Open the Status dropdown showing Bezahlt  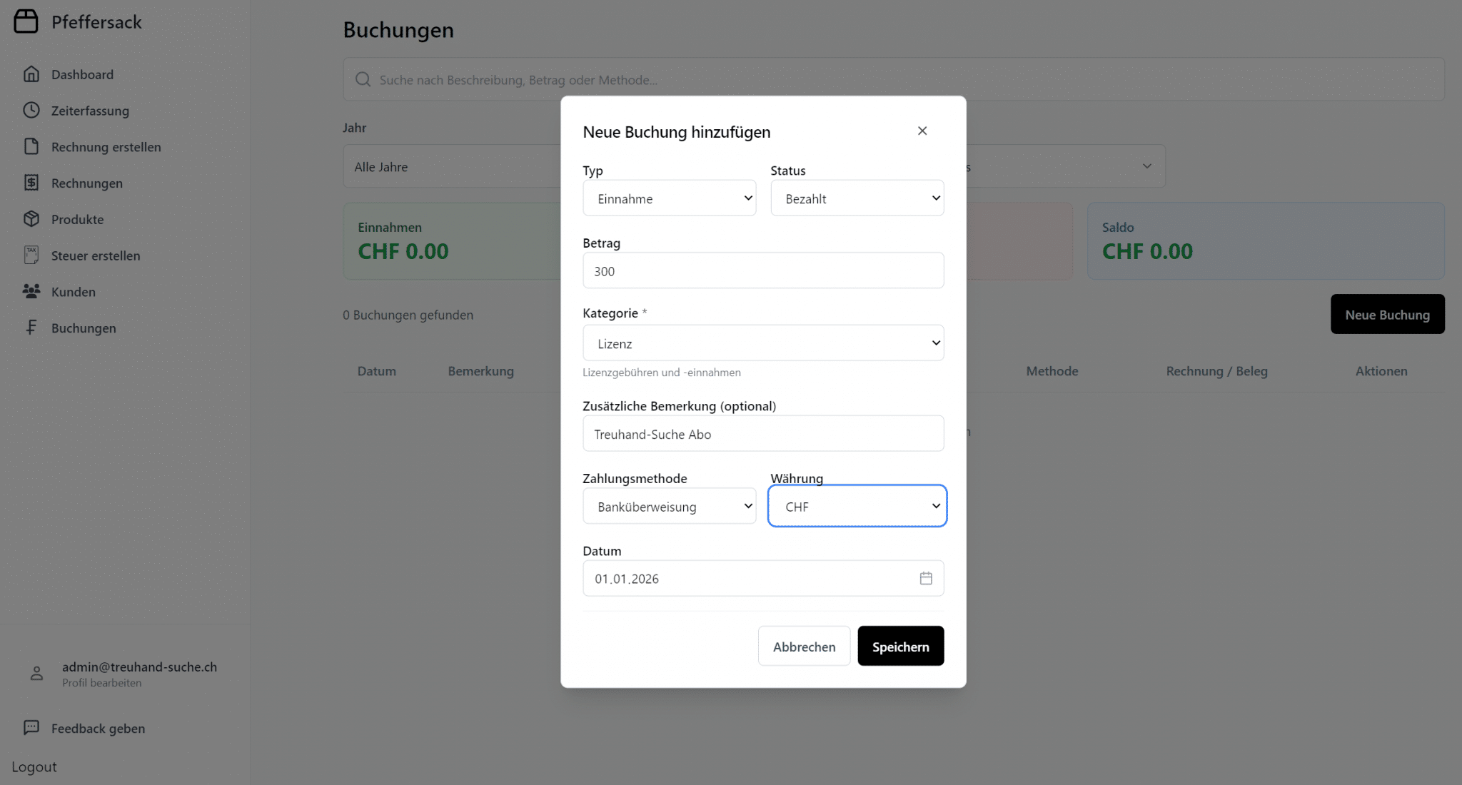(857, 198)
